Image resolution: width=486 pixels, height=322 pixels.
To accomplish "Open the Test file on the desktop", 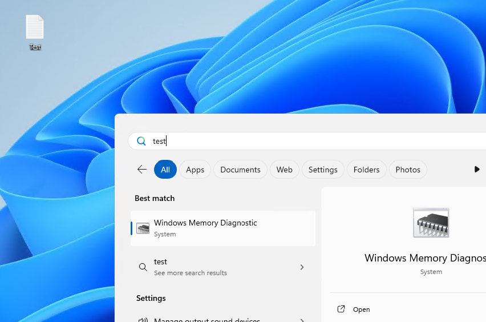I will pos(35,33).
